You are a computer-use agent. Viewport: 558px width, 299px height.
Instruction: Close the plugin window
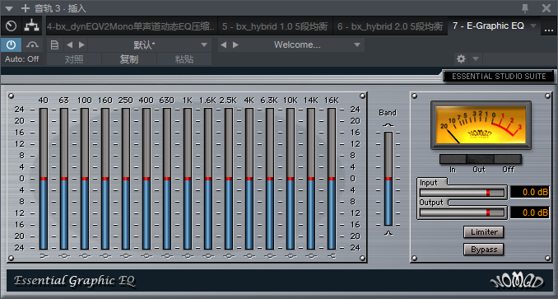tap(546, 8)
